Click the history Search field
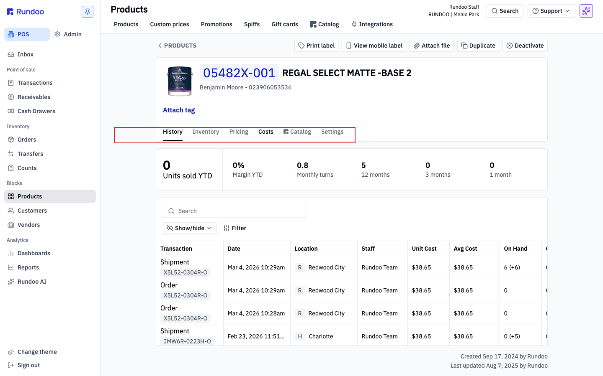 pos(234,211)
